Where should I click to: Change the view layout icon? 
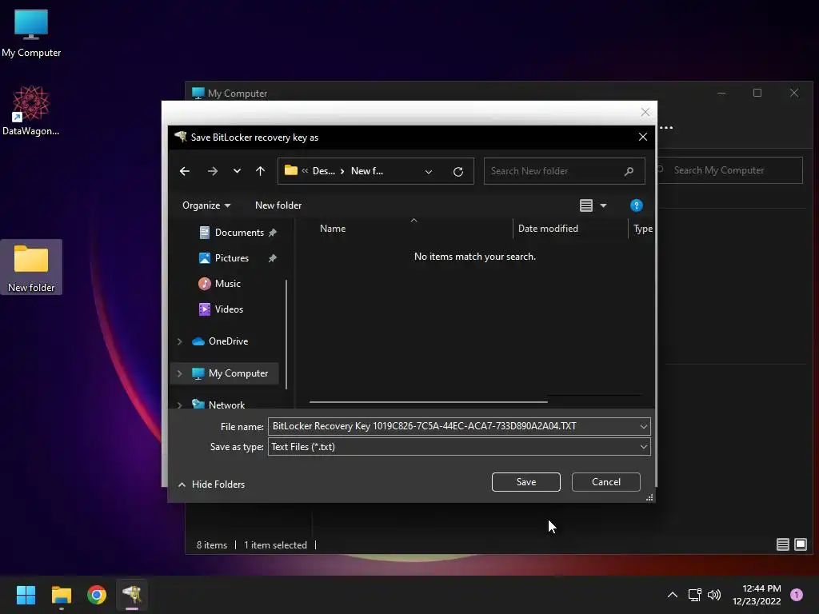(586, 205)
